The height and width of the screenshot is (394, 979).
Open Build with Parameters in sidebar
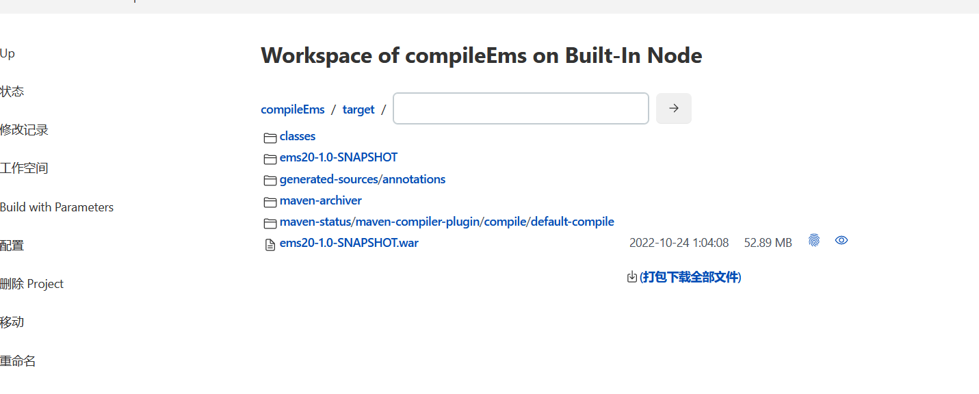point(57,207)
